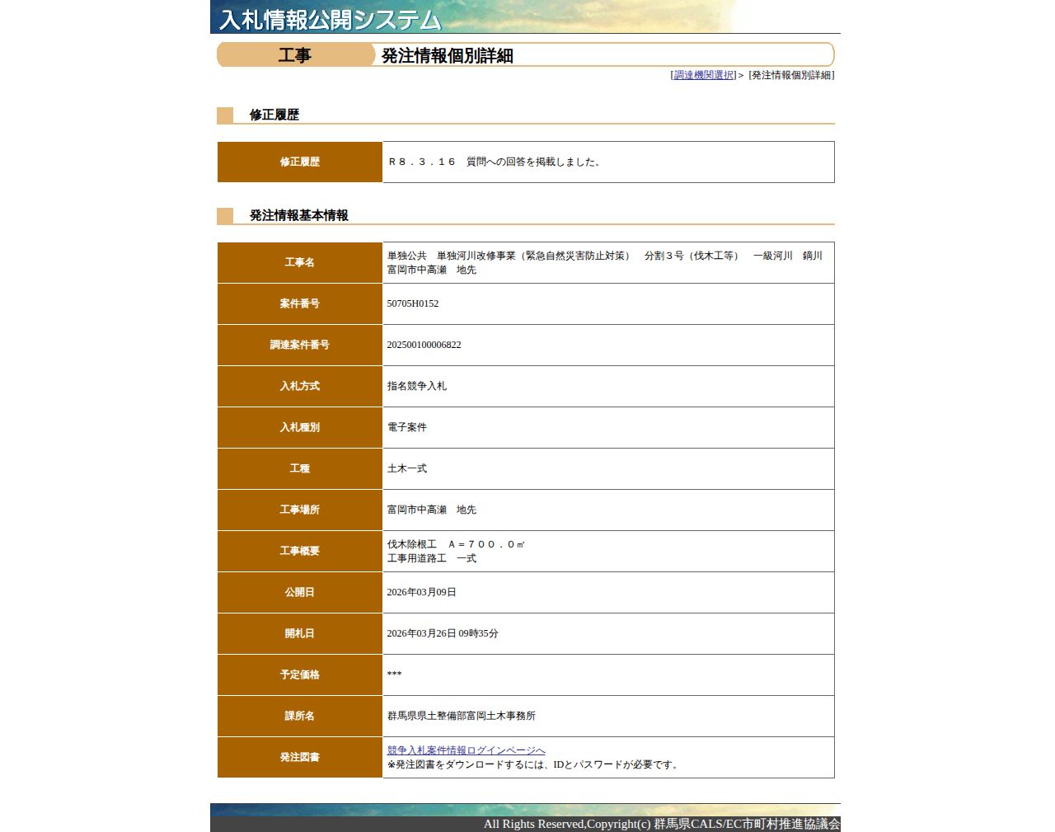Click the 公開日 row header
Screen dimensions: 1055x832
(x=300, y=592)
